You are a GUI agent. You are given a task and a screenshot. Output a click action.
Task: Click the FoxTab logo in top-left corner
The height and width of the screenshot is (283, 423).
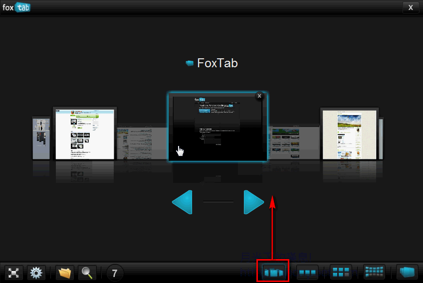tap(16, 7)
